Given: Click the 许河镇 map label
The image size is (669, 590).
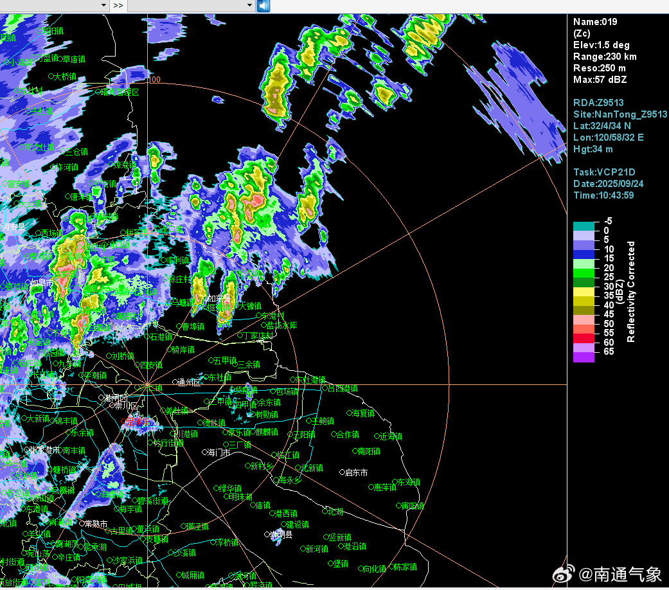Looking at the screenshot, I should click(67, 167).
